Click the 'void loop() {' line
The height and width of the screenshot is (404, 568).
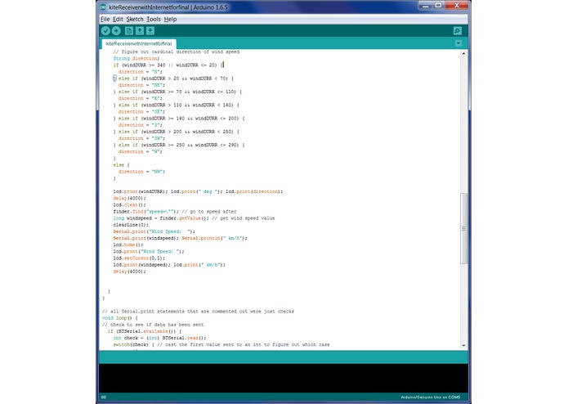pos(120,318)
